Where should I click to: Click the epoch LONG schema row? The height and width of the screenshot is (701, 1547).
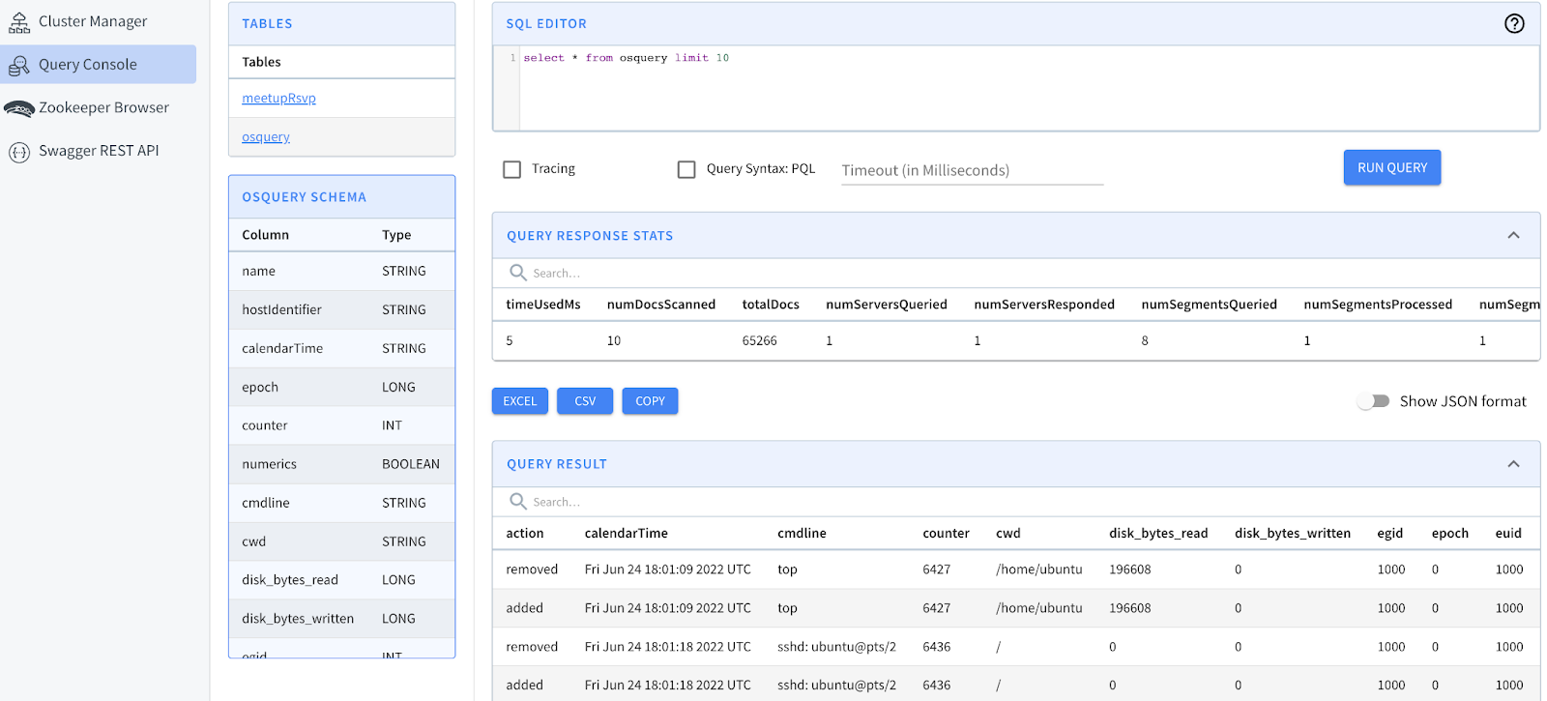click(341, 388)
